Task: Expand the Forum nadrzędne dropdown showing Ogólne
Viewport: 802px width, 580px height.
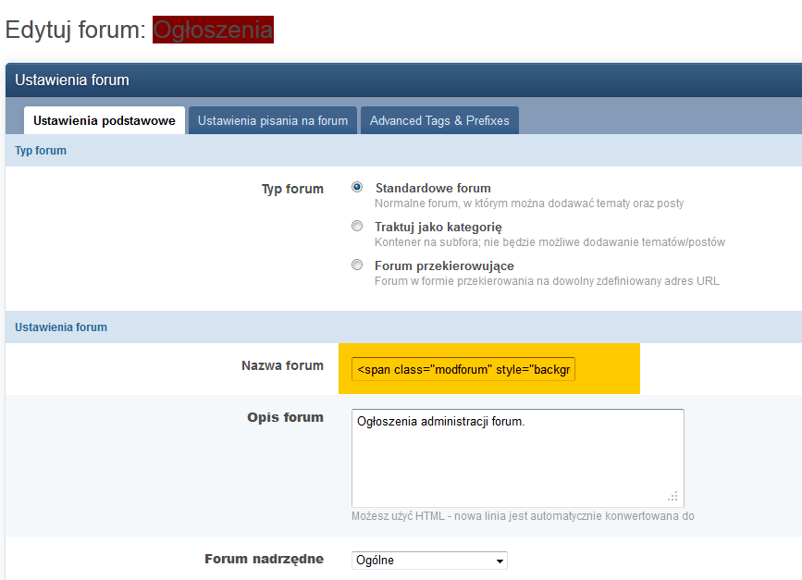Action: tap(429, 560)
